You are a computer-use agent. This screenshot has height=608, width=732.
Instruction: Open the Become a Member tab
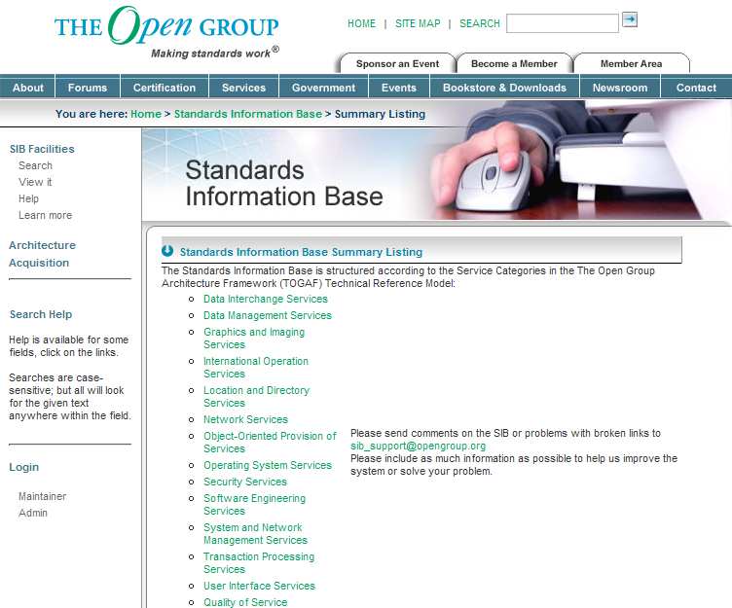(x=514, y=63)
